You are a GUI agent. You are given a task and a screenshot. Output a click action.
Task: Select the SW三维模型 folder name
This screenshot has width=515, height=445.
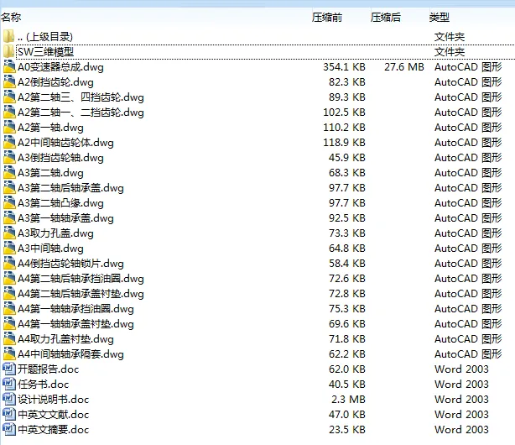click(45, 52)
